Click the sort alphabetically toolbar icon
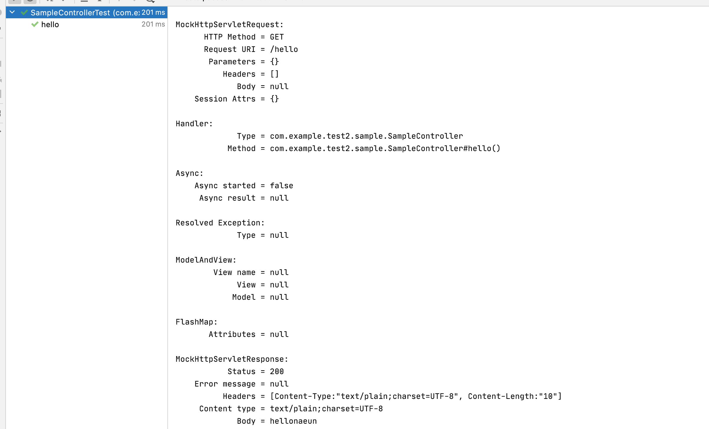Screen dimensions: 709x429 click(x=50, y=1)
